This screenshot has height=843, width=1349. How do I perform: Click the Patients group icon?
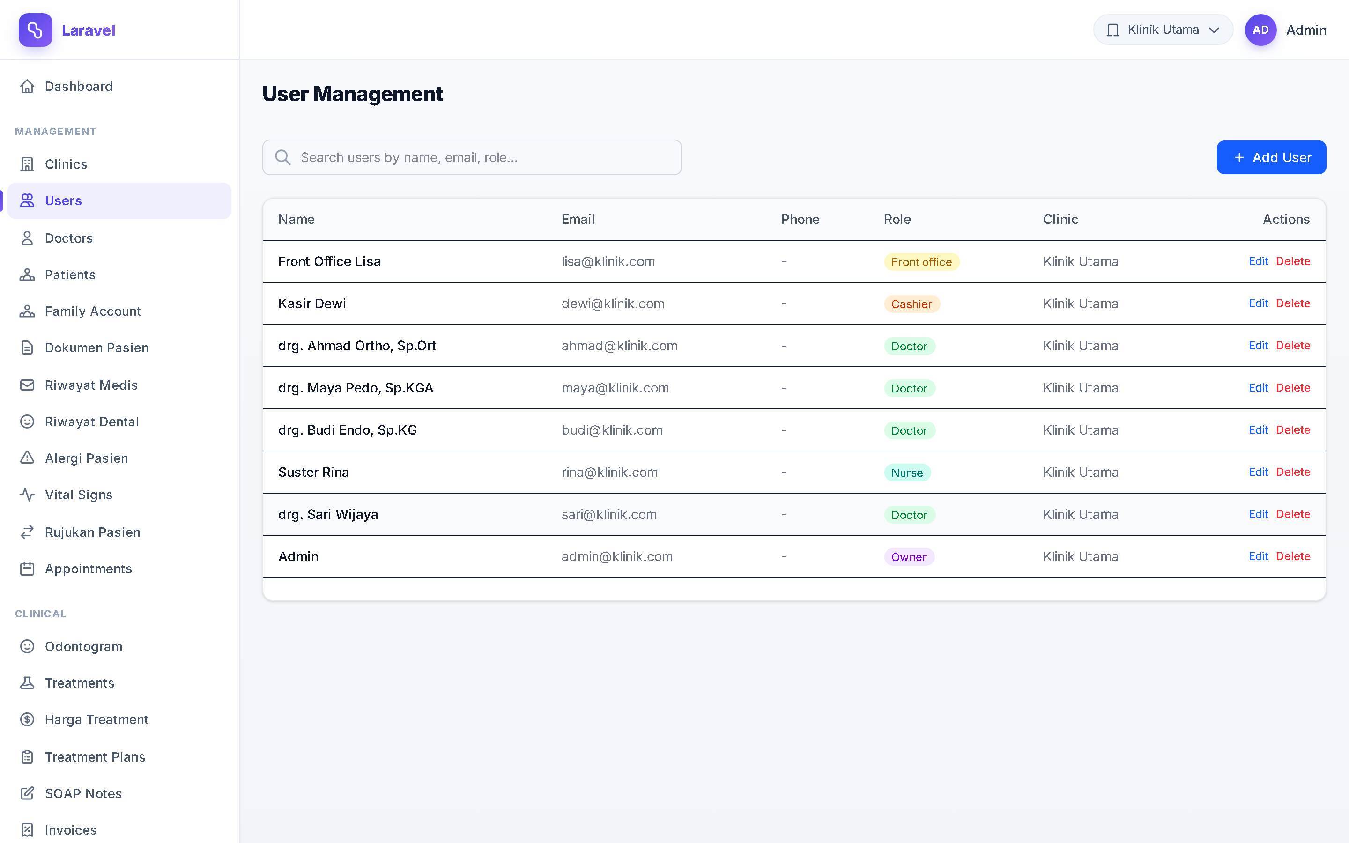(27, 275)
